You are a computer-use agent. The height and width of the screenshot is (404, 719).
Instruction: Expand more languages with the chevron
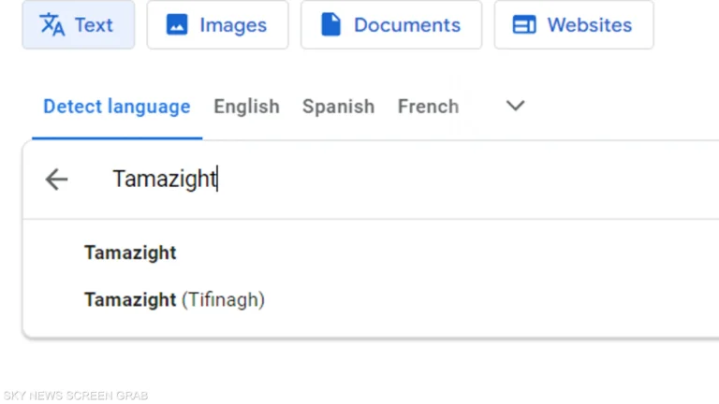[515, 106]
